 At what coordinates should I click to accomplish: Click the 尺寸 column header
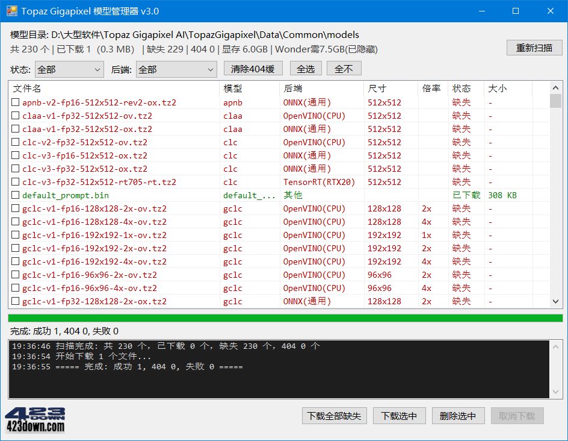(391, 89)
